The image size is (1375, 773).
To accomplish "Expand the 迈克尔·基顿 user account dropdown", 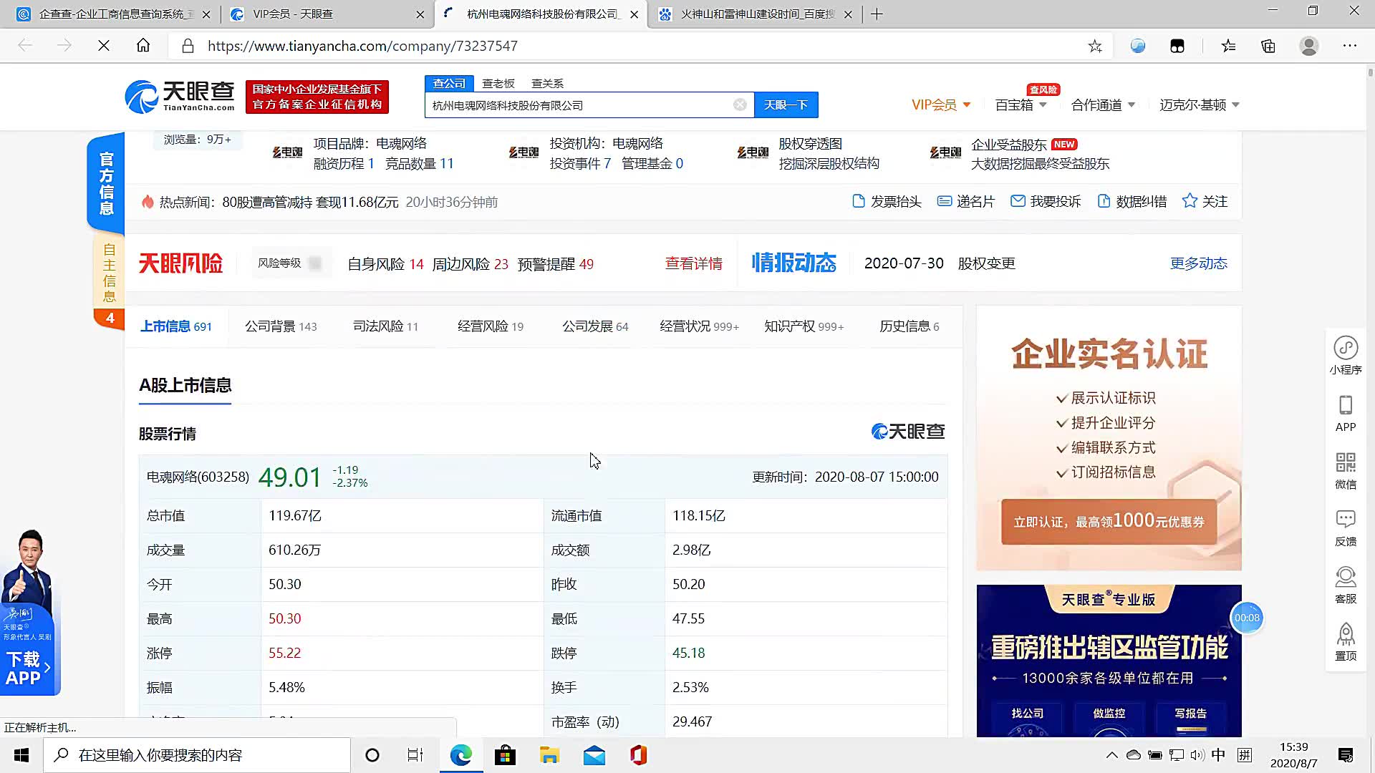I will pyautogui.click(x=1200, y=105).
